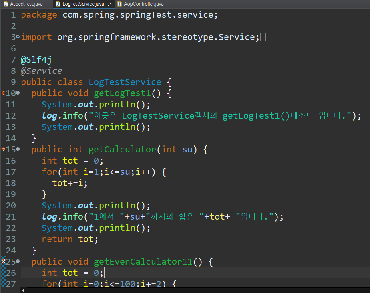Screen dimensions: 370x293
Task: Click the Java file icon on AopController.java tab
Action: coord(120,4)
